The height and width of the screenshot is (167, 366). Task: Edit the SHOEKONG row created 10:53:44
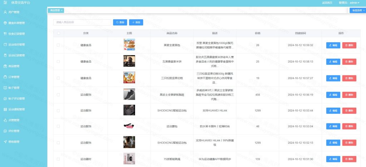(x=333, y=111)
